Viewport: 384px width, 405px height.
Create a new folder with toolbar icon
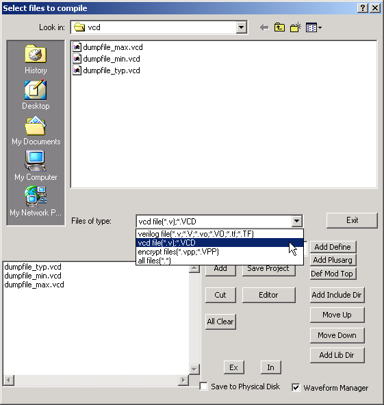tap(296, 27)
